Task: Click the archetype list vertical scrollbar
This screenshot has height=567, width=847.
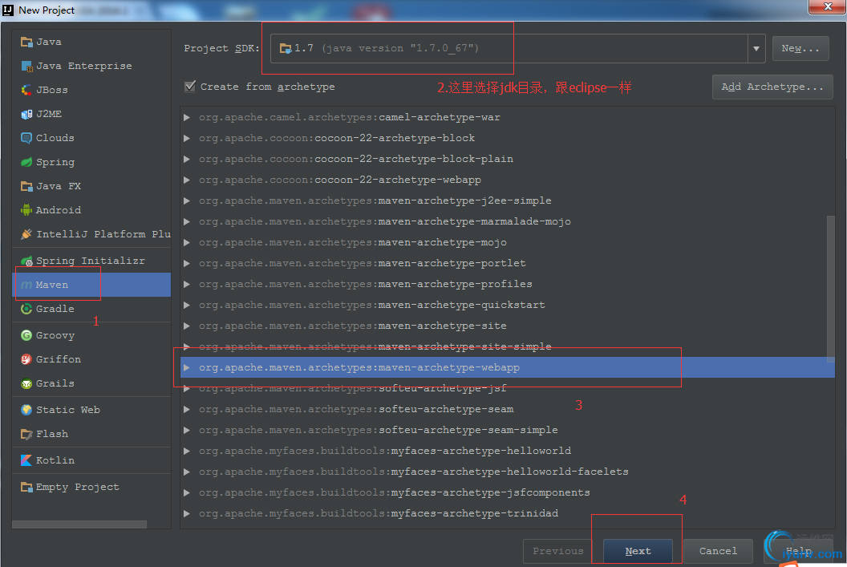Action: (831, 289)
